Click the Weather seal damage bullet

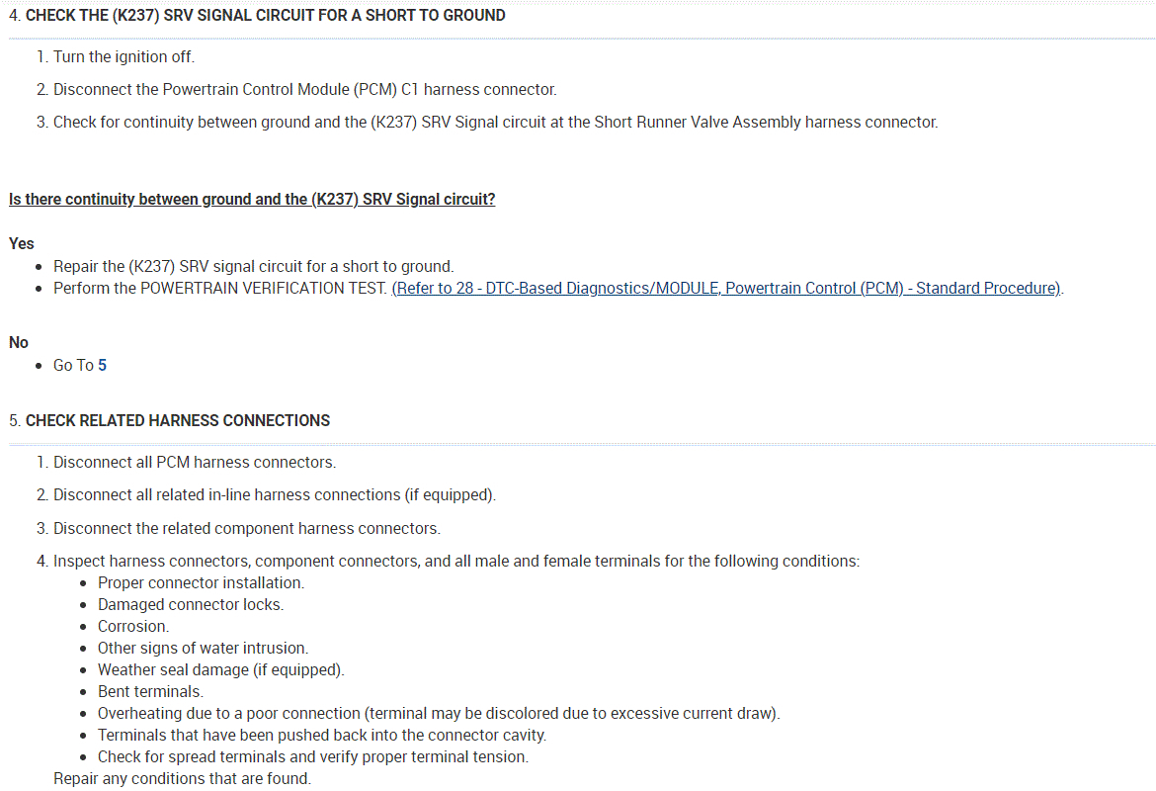pos(220,670)
